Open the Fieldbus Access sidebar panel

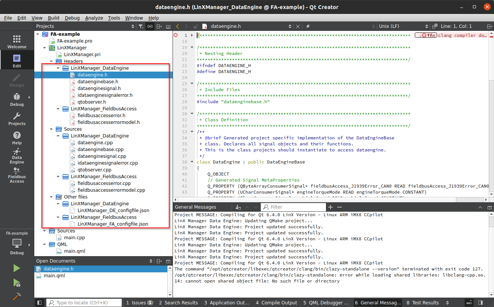pos(17,175)
